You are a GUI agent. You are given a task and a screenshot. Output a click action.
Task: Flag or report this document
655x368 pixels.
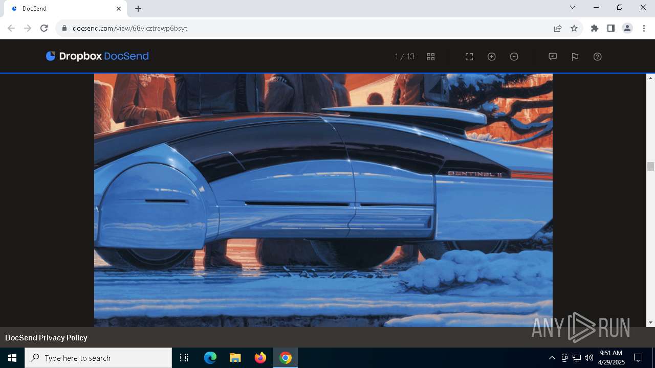pos(575,57)
